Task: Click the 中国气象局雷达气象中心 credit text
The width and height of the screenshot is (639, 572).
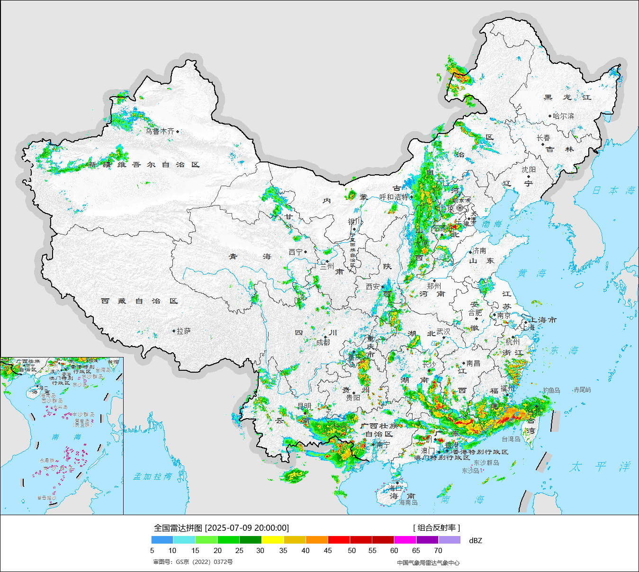Action: (x=428, y=563)
